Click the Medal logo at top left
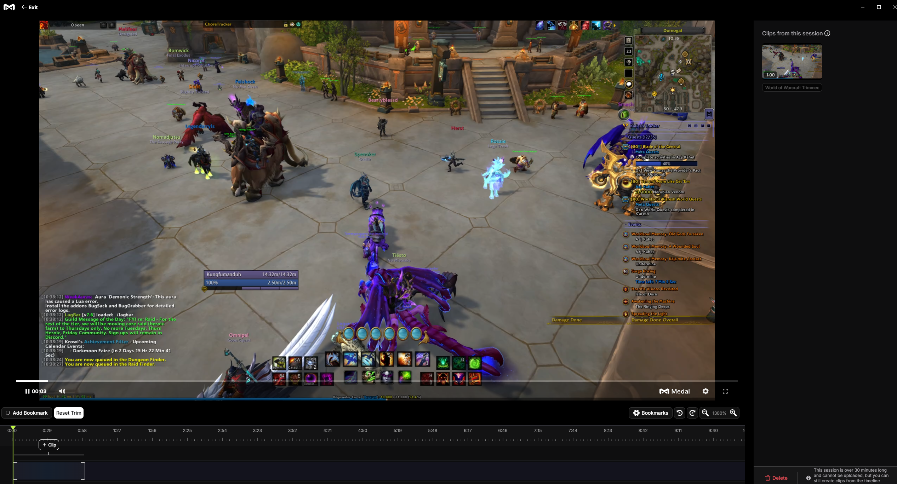897x484 pixels. (x=9, y=7)
